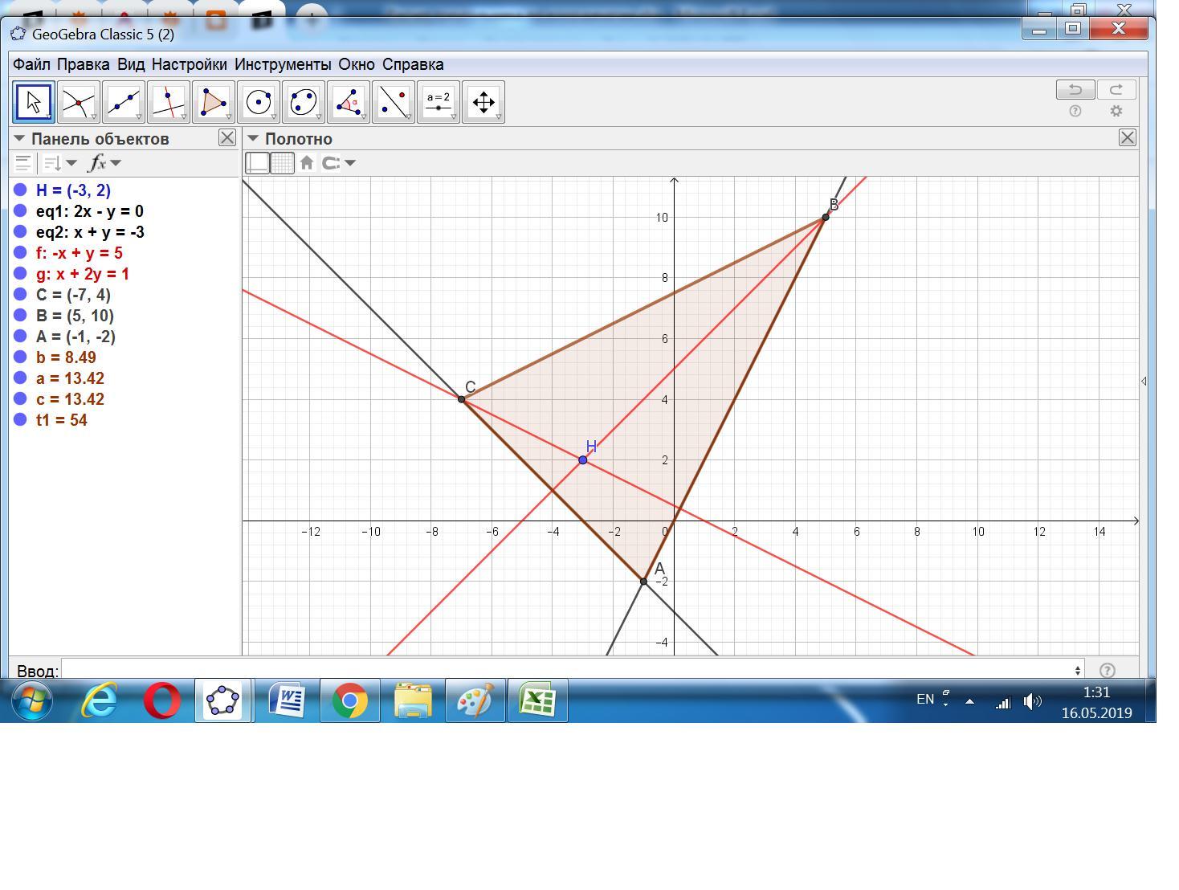Select the Move Graphics View tool
The image size is (1179, 890).
(x=483, y=102)
